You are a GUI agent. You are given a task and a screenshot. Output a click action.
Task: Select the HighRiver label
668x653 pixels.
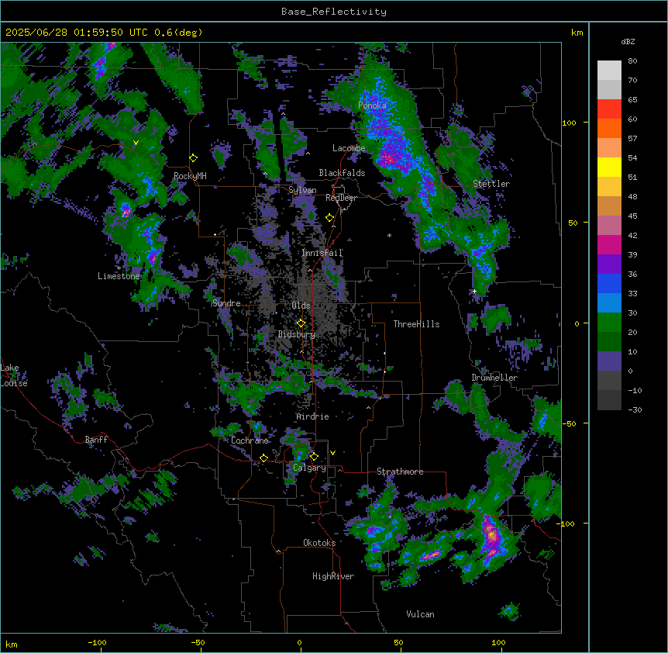(333, 576)
